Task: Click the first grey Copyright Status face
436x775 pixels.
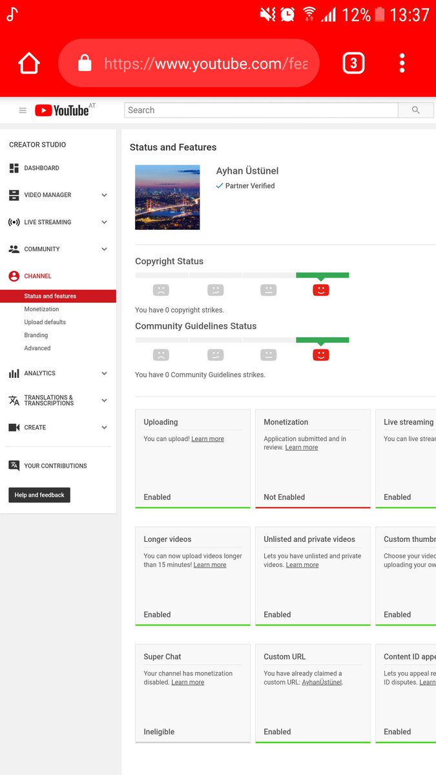Action: (x=161, y=290)
